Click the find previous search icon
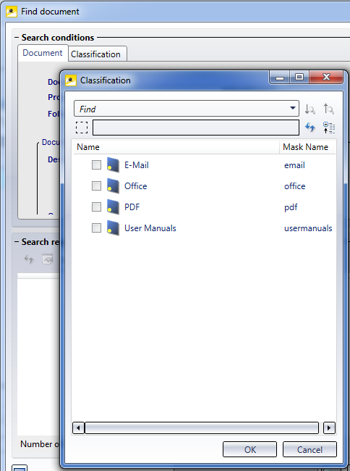This screenshot has width=350, height=471. point(329,109)
